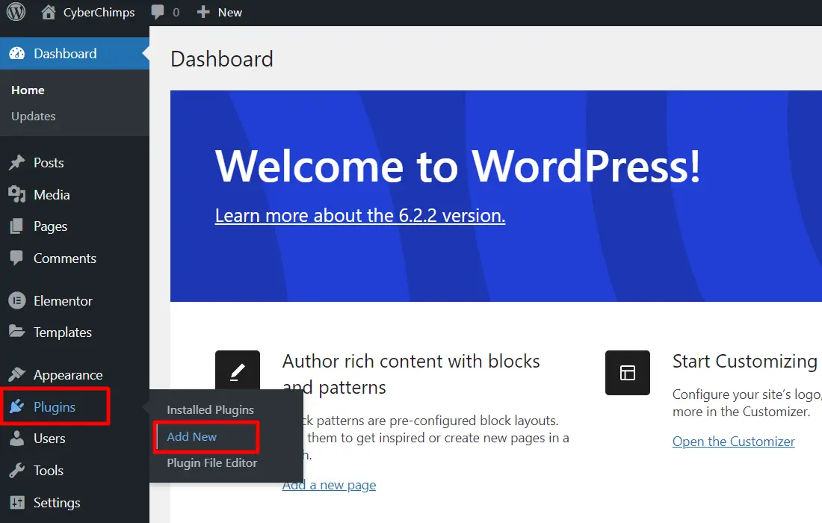
Task: Open the Tools menu label
Action: (x=49, y=471)
